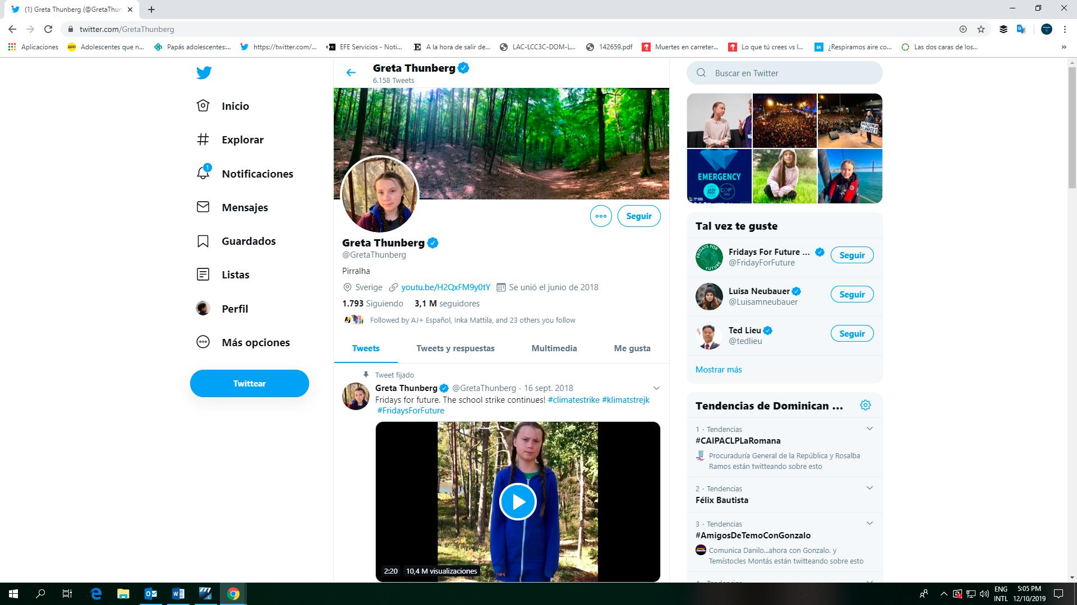The image size is (1077, 605).
Task: Follow Greta Thunberg with Seguir button
Action: [639, 216]
